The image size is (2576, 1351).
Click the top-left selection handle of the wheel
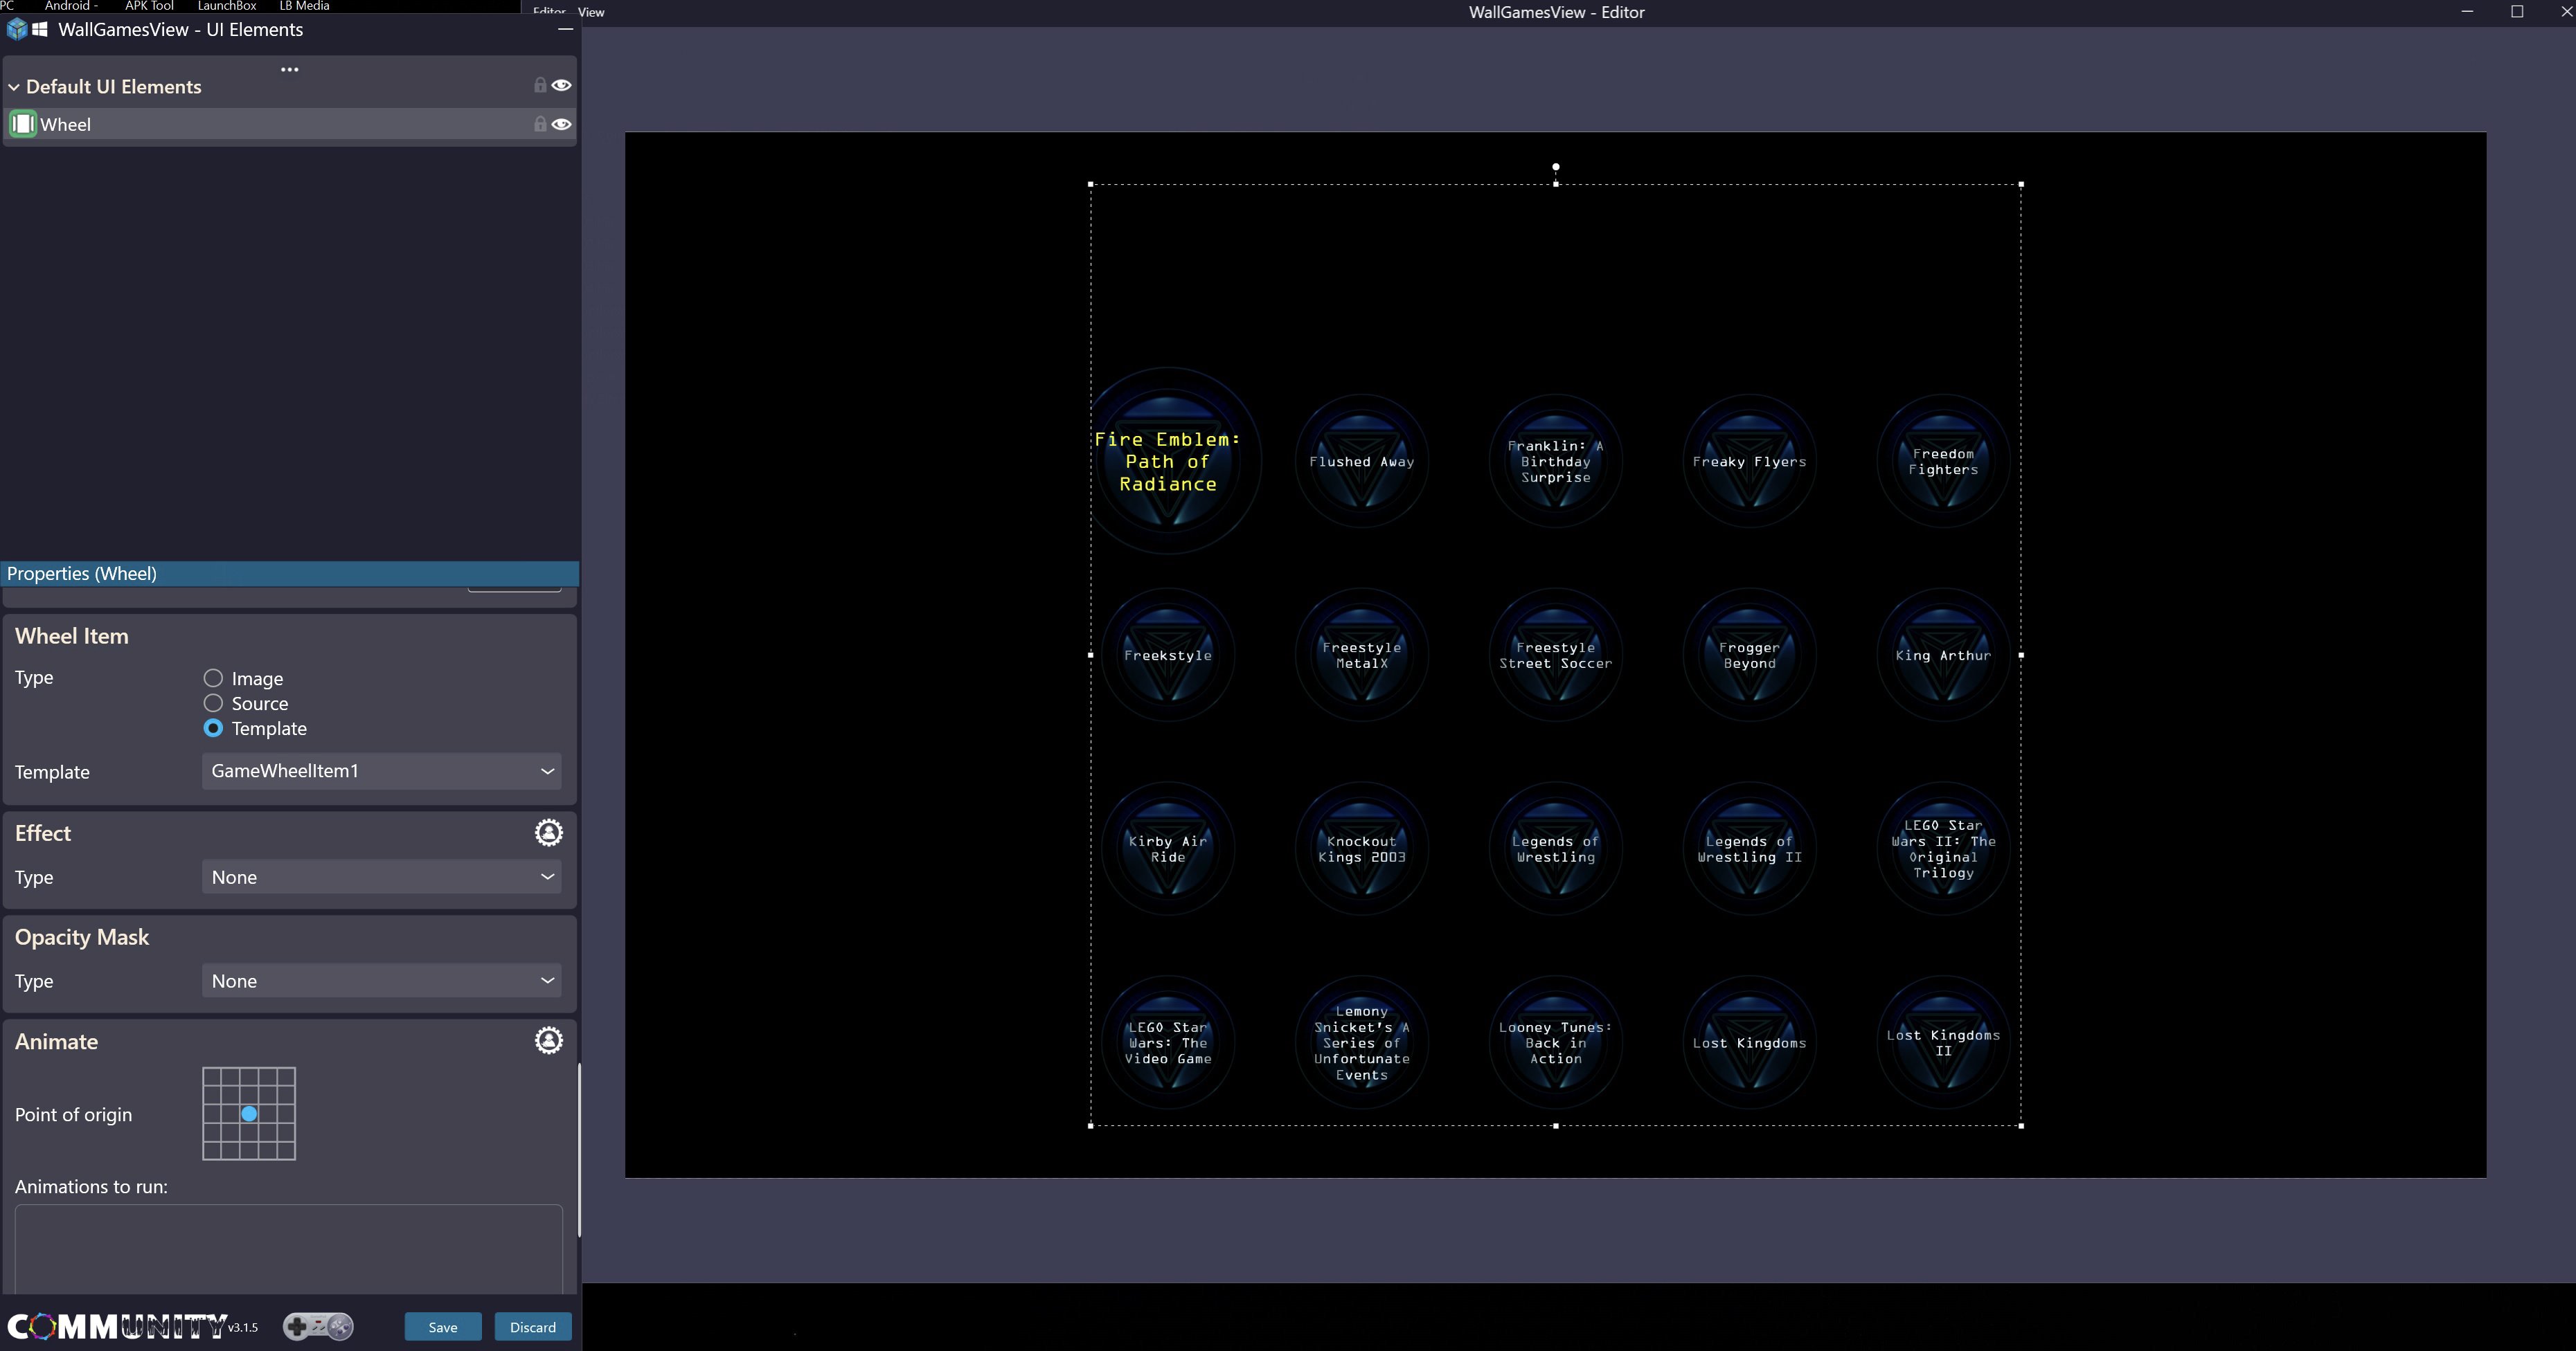pos(1090,184)
